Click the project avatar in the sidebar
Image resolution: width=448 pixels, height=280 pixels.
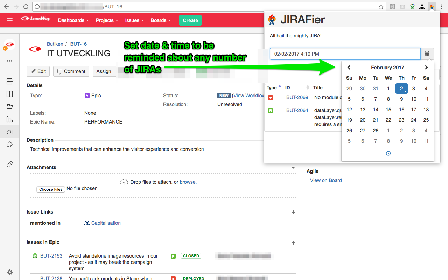[9, 45]
